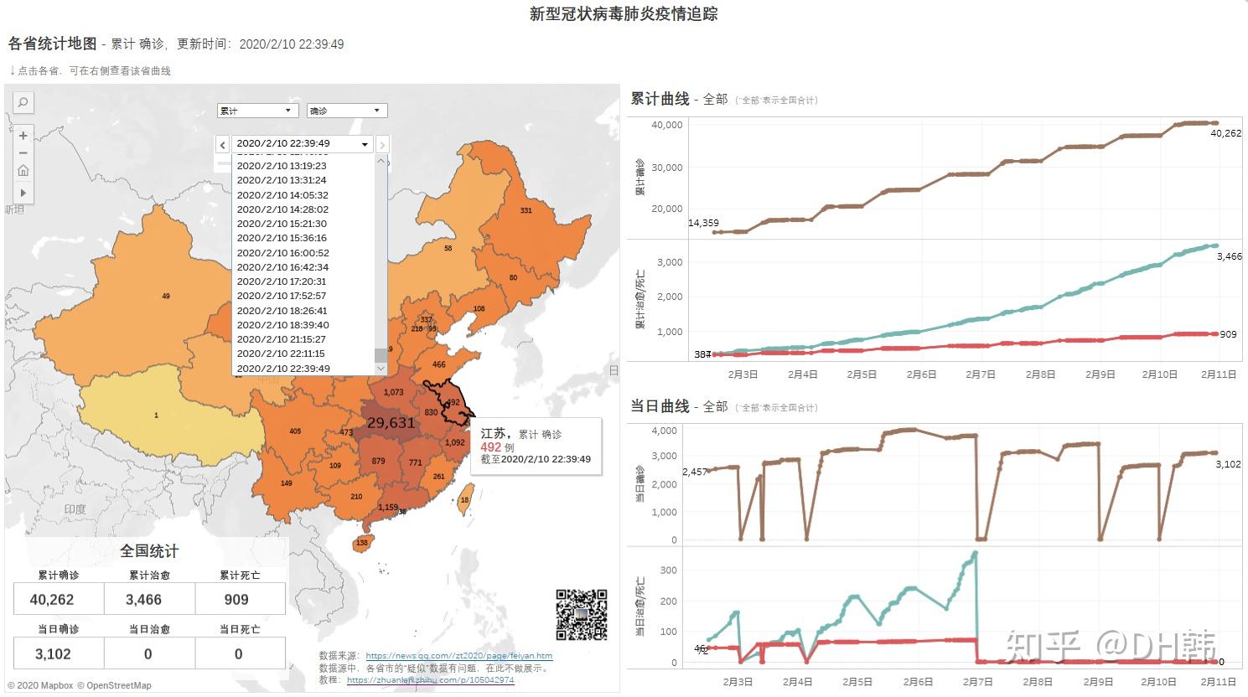Pick the 2020/2/10 13:19:23 timestamp entry
This screenshot has width=1248, height=697.
tap(281, 166)
